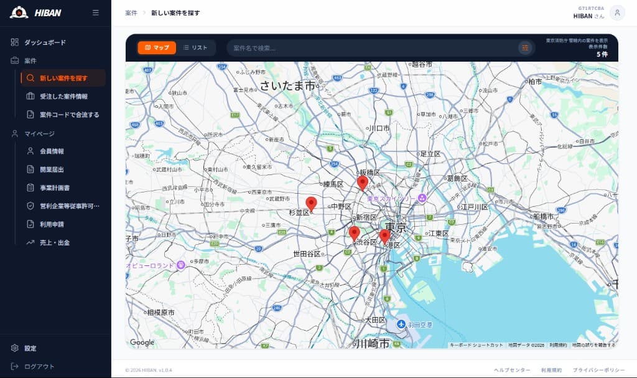Click the 受注した案件情報 suitcase icon
This screenshot has width=637, height=378.
click(x=30, y=97)
